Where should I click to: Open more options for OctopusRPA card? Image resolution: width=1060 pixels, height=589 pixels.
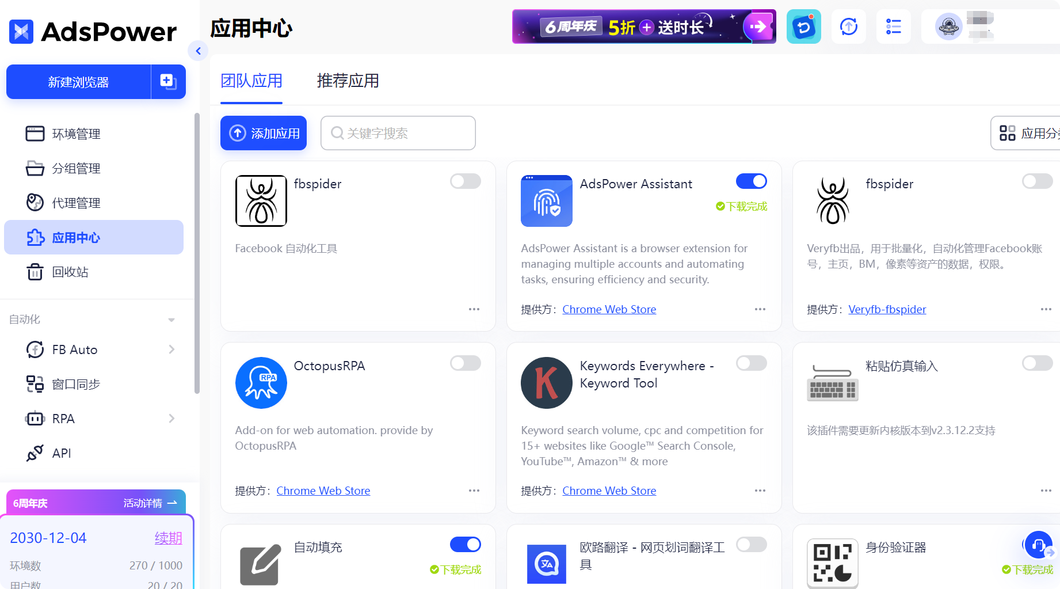coord(474,491)
